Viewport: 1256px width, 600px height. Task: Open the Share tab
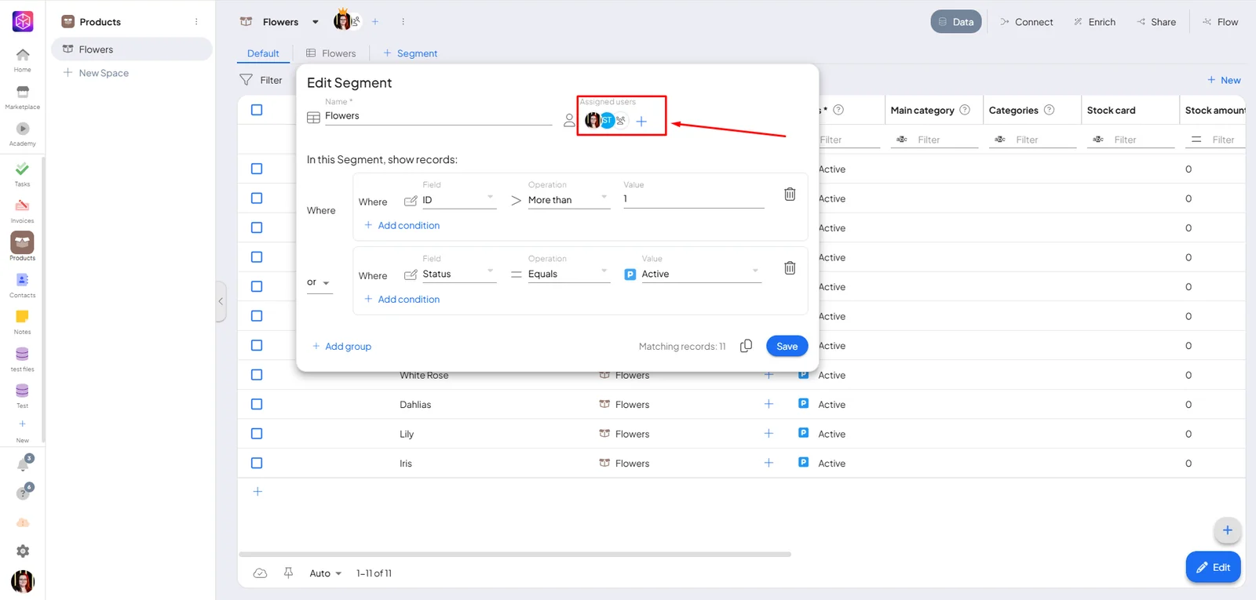pyautogui.click(x=1156, y=22)
